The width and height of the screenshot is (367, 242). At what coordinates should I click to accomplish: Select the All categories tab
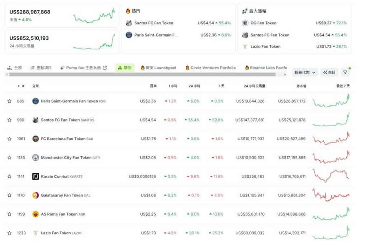[x=15, y=68]
